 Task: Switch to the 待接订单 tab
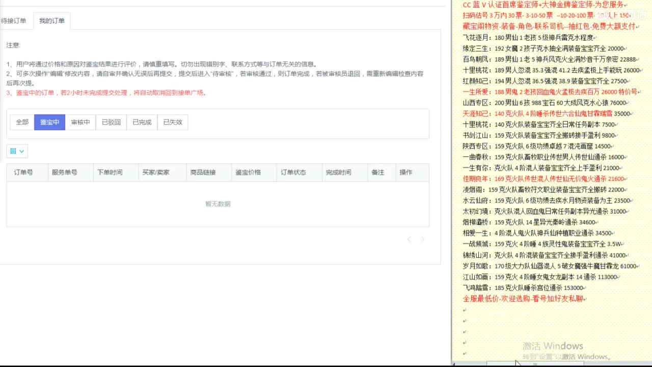16,21
